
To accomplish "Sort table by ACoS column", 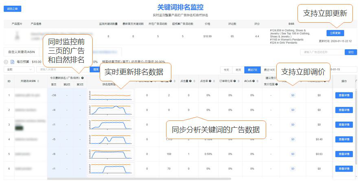I will click(257, 81).
